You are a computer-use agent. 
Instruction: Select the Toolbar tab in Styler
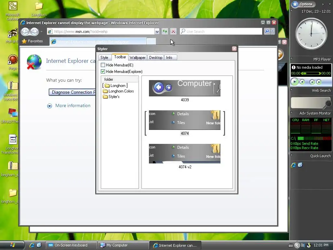120,57
